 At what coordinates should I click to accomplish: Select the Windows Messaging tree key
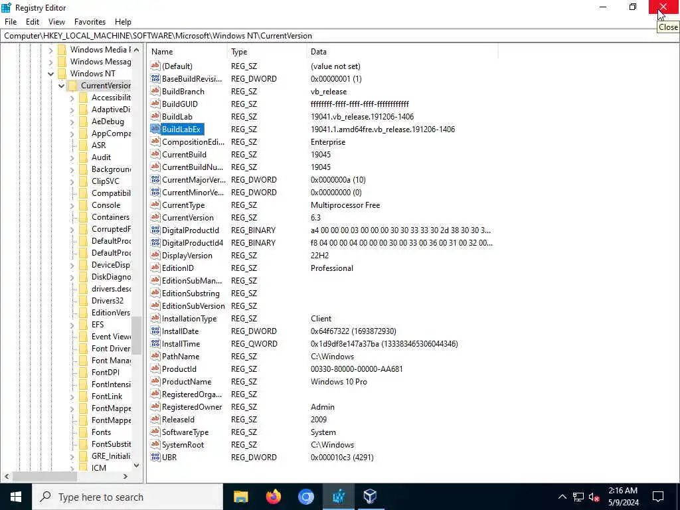click(101, 62)
